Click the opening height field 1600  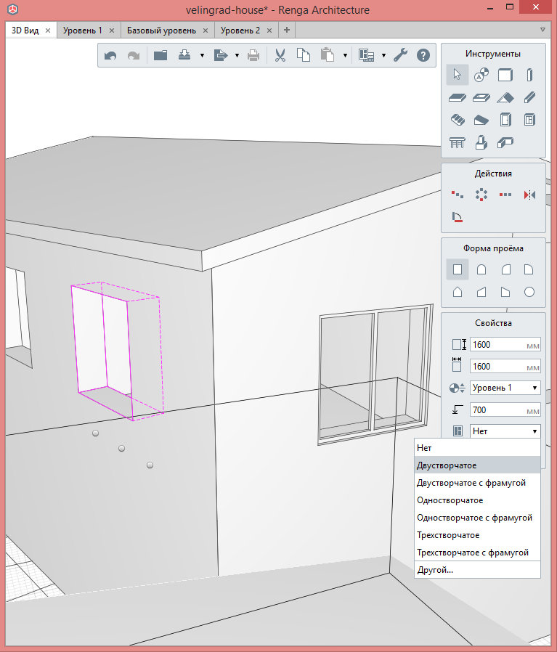pyautogui.click(x=505, y=345)
